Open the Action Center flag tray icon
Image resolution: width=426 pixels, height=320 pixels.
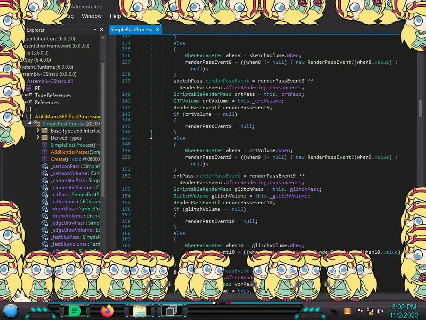tap(360, 311)
